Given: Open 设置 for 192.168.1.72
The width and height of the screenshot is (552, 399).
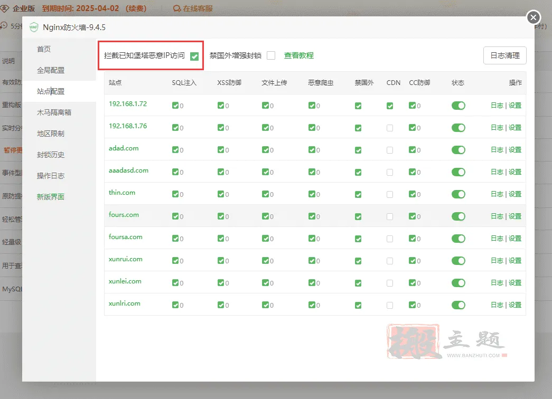Looking at the screenshot, I should 515,106.
